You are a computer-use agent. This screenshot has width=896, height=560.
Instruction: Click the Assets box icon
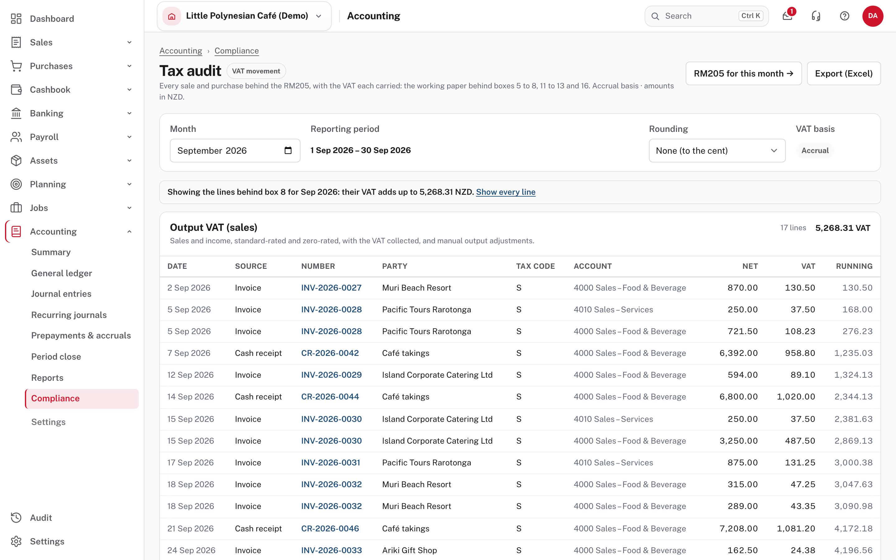pyautogui.click(x=16, y=161)
